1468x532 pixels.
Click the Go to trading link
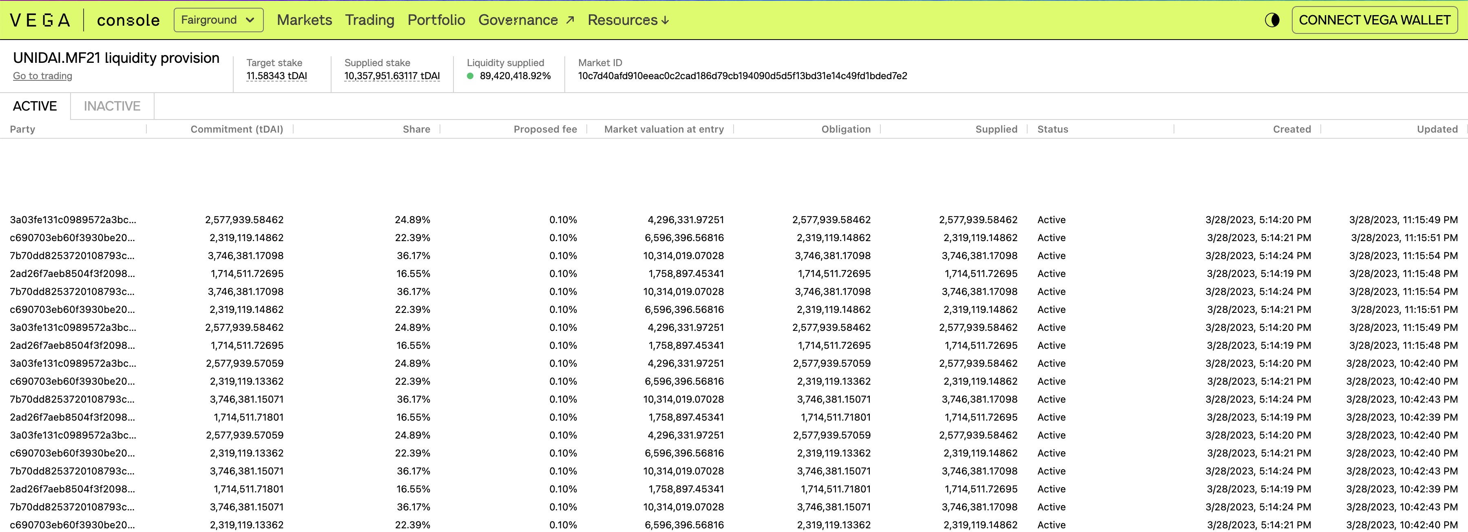(42, 76)
